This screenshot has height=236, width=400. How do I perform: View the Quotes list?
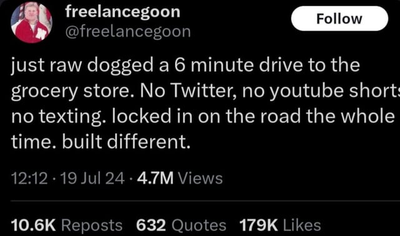pyautogui.click(x=199, y=225)
